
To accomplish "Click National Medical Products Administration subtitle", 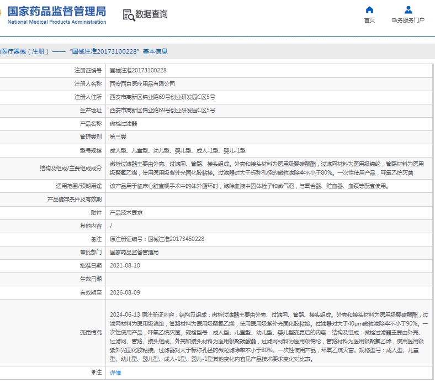I will tap(57, 22).
